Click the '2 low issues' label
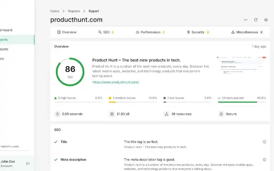 click(x=176, y=98)
